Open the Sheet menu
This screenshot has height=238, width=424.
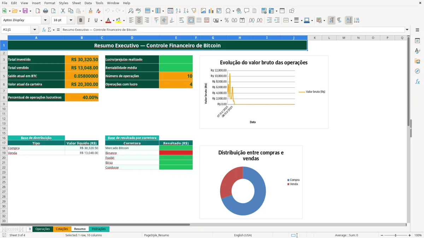coord(76,3)
